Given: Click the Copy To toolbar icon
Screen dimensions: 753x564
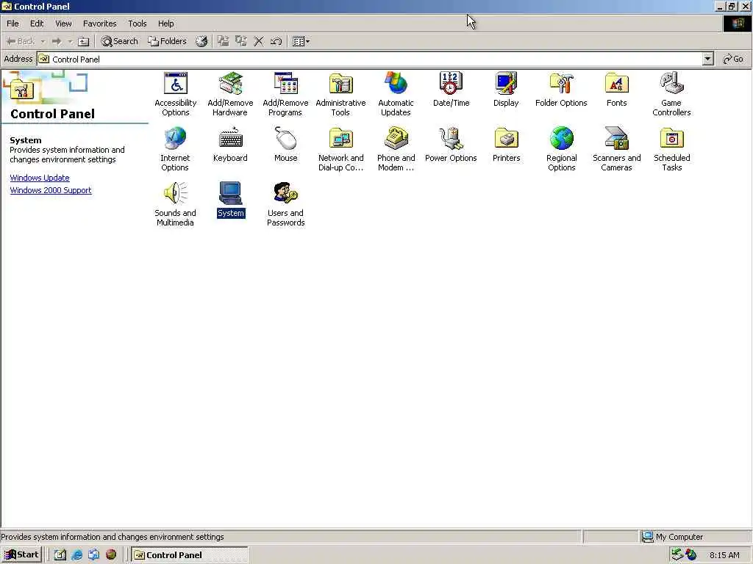Looking at the screenshot, I should [x=241, y=41].
